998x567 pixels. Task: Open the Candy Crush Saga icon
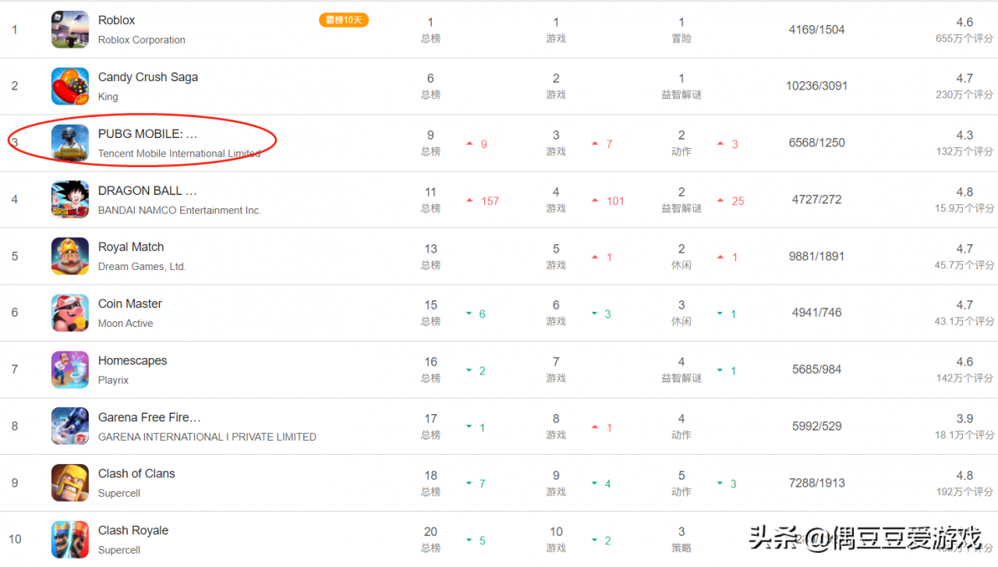70,87
